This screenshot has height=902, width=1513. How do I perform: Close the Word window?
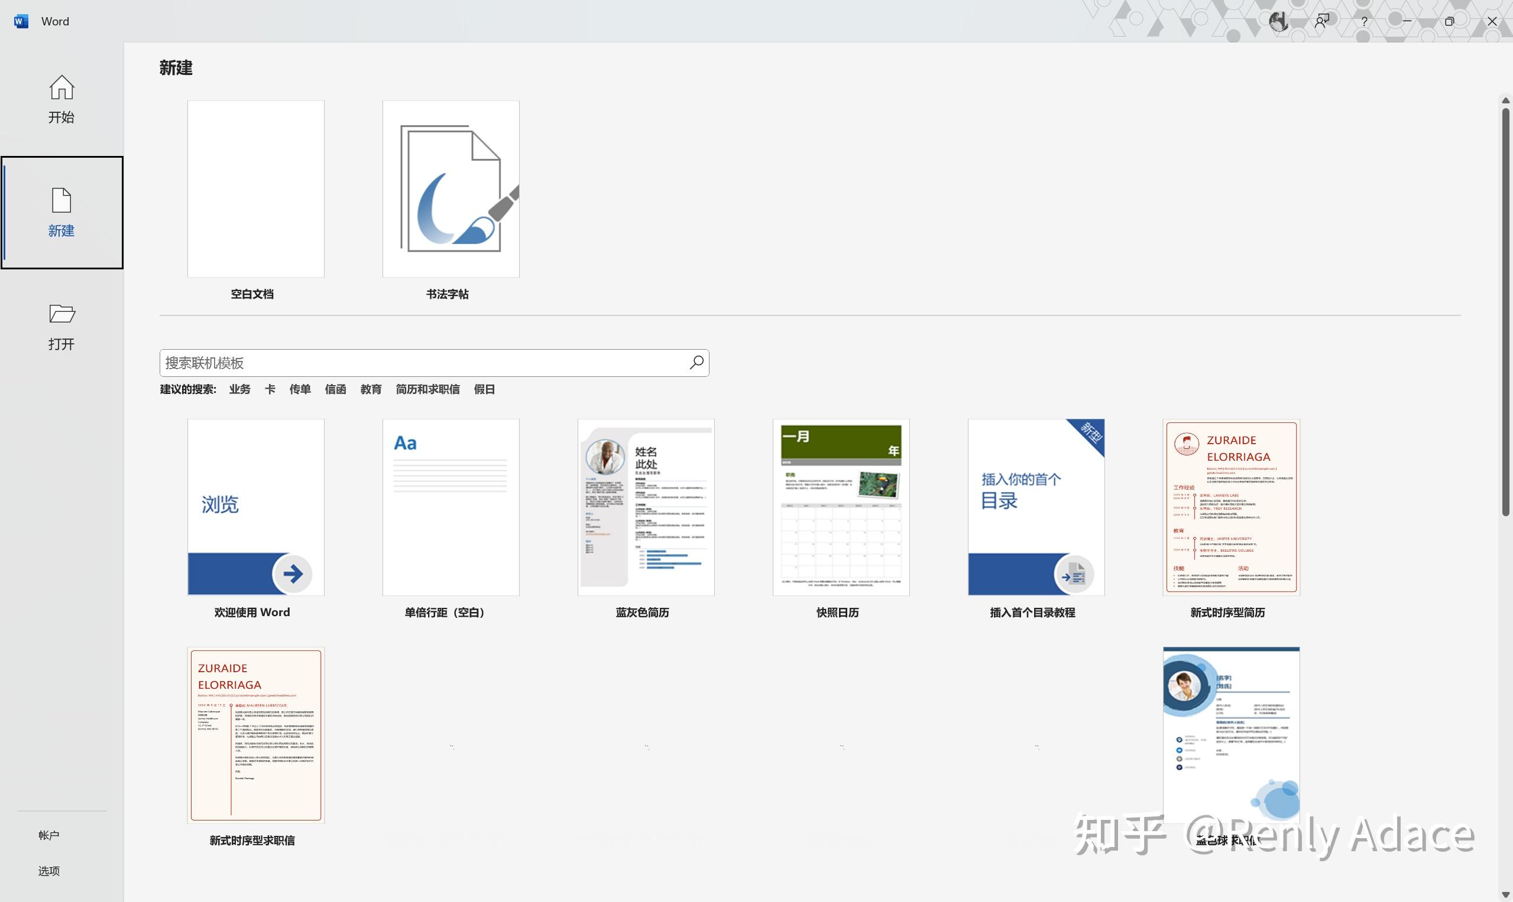(1492, 21)
